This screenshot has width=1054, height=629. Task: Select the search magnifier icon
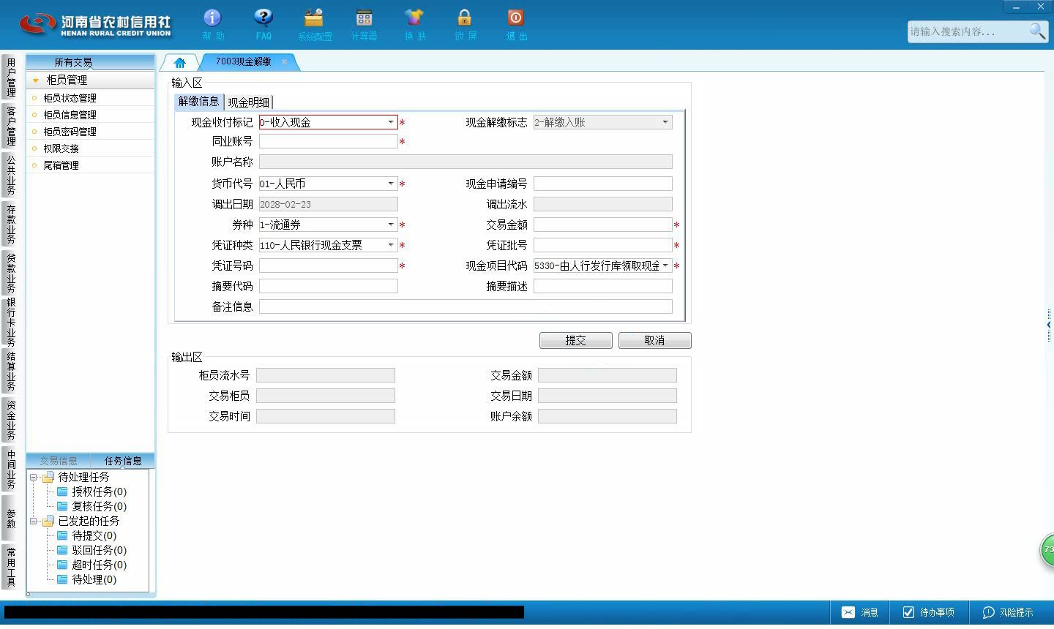point(1037,31)
